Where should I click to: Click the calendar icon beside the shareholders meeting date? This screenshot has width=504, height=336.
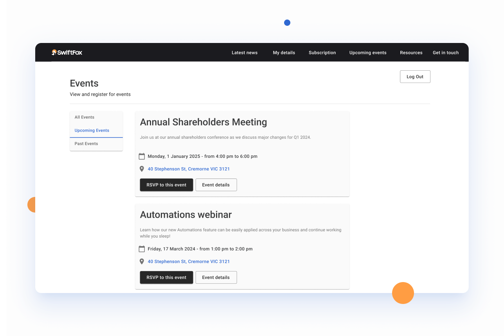tap(142, 156)
